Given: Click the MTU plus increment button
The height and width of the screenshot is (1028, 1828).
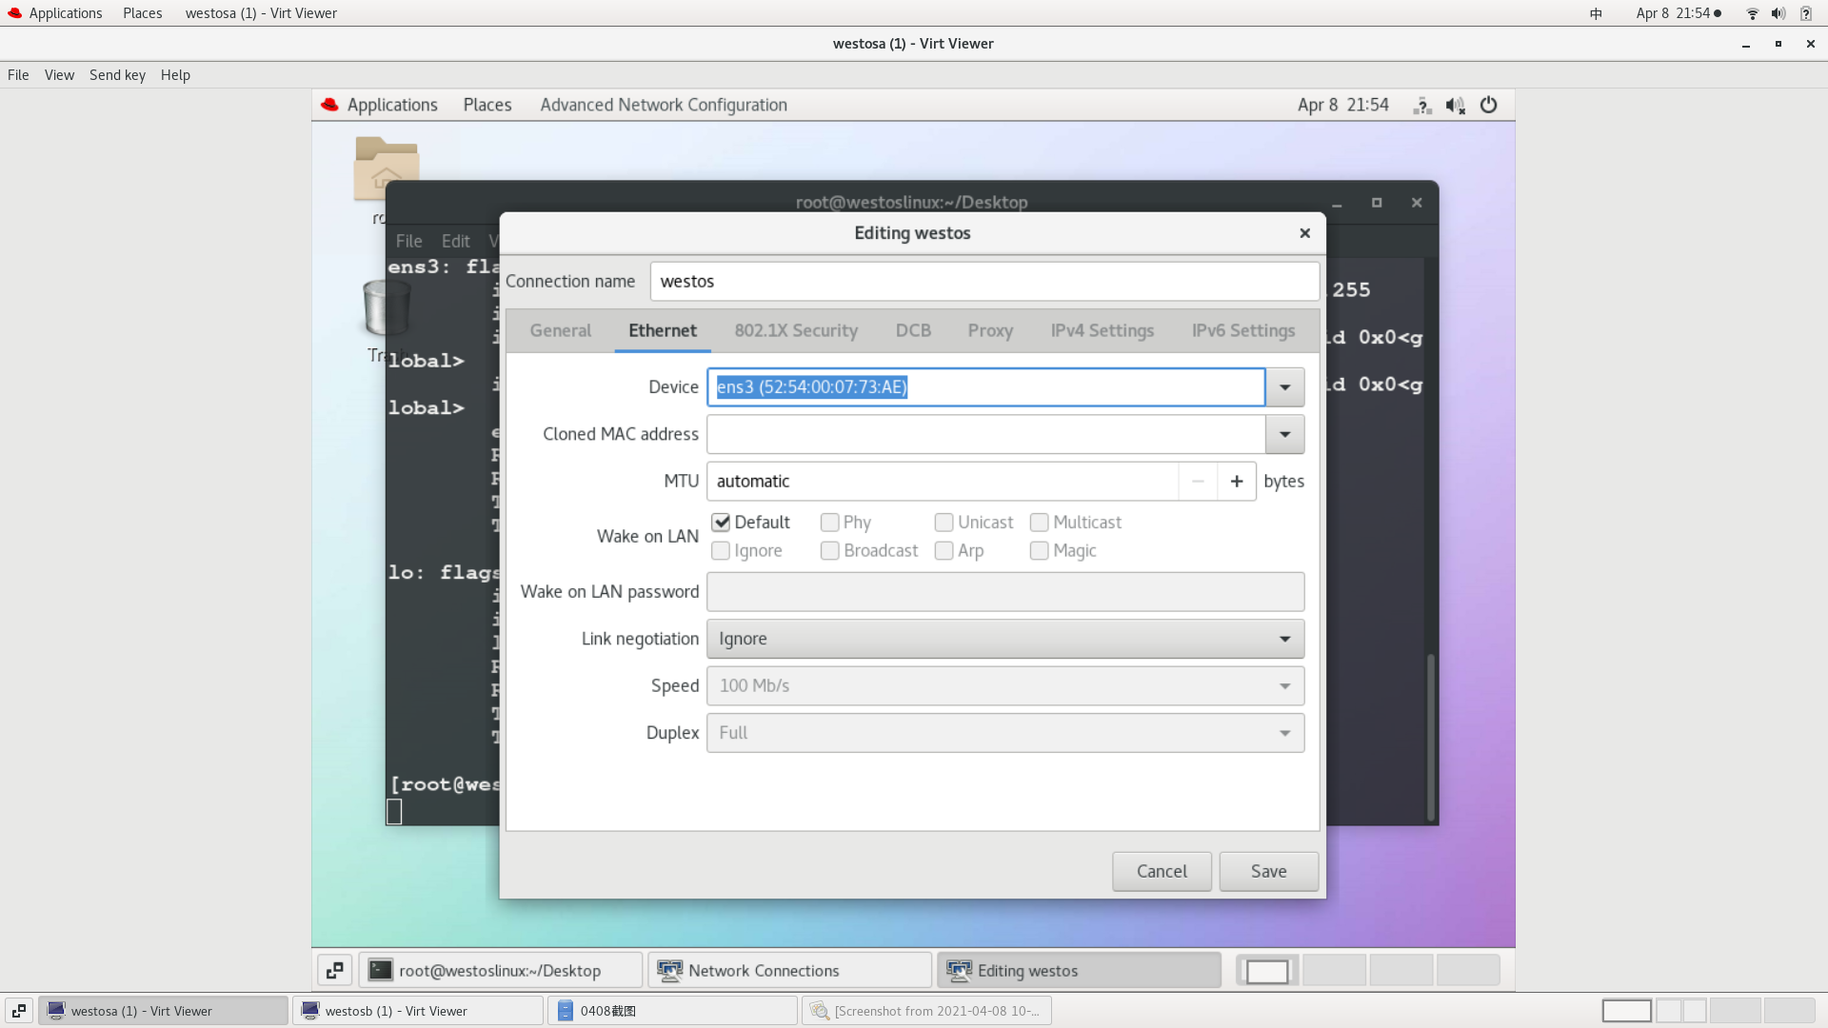Looking at the screenshot, I should point(1237,482).
